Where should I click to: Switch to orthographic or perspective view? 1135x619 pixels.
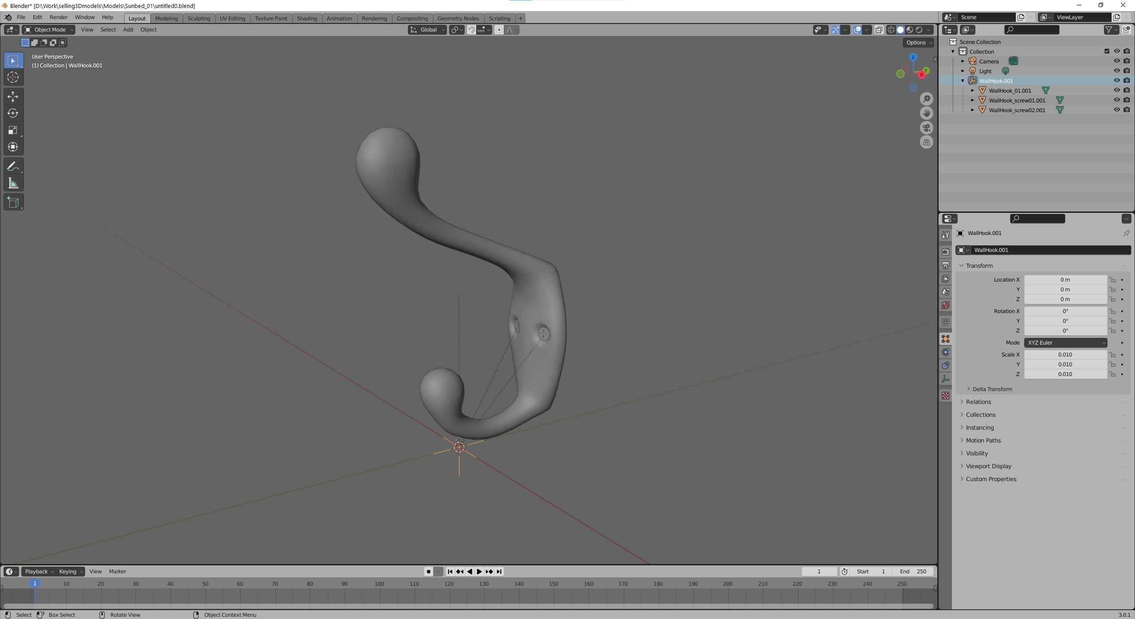click(926, 142)
